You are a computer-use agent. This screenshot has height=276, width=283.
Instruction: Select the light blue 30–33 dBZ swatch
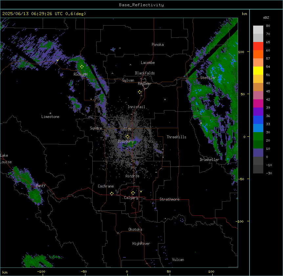pyautogui.click(x=258, y=128)
